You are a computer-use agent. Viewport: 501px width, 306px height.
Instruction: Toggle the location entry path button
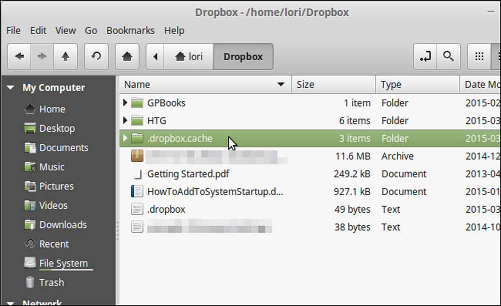click(x=425, y=57)
